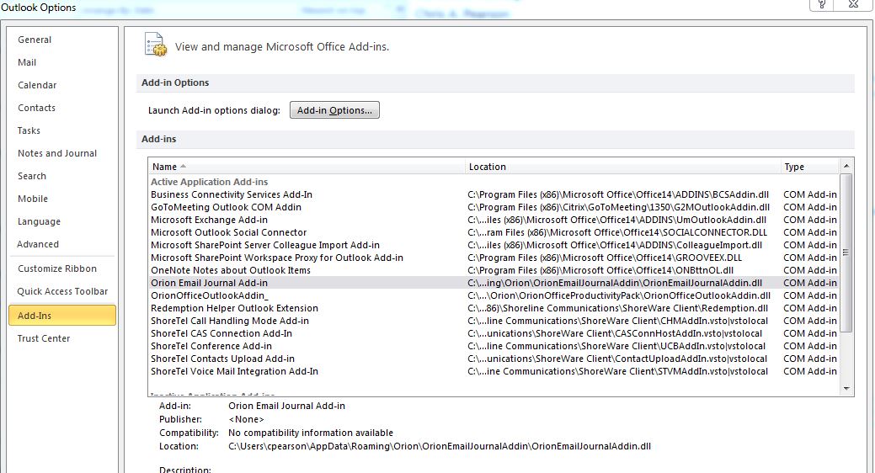The image size is (875, 473).
Task: Select Microsoft Outlook Social Connector add-in
Action: 228,232
